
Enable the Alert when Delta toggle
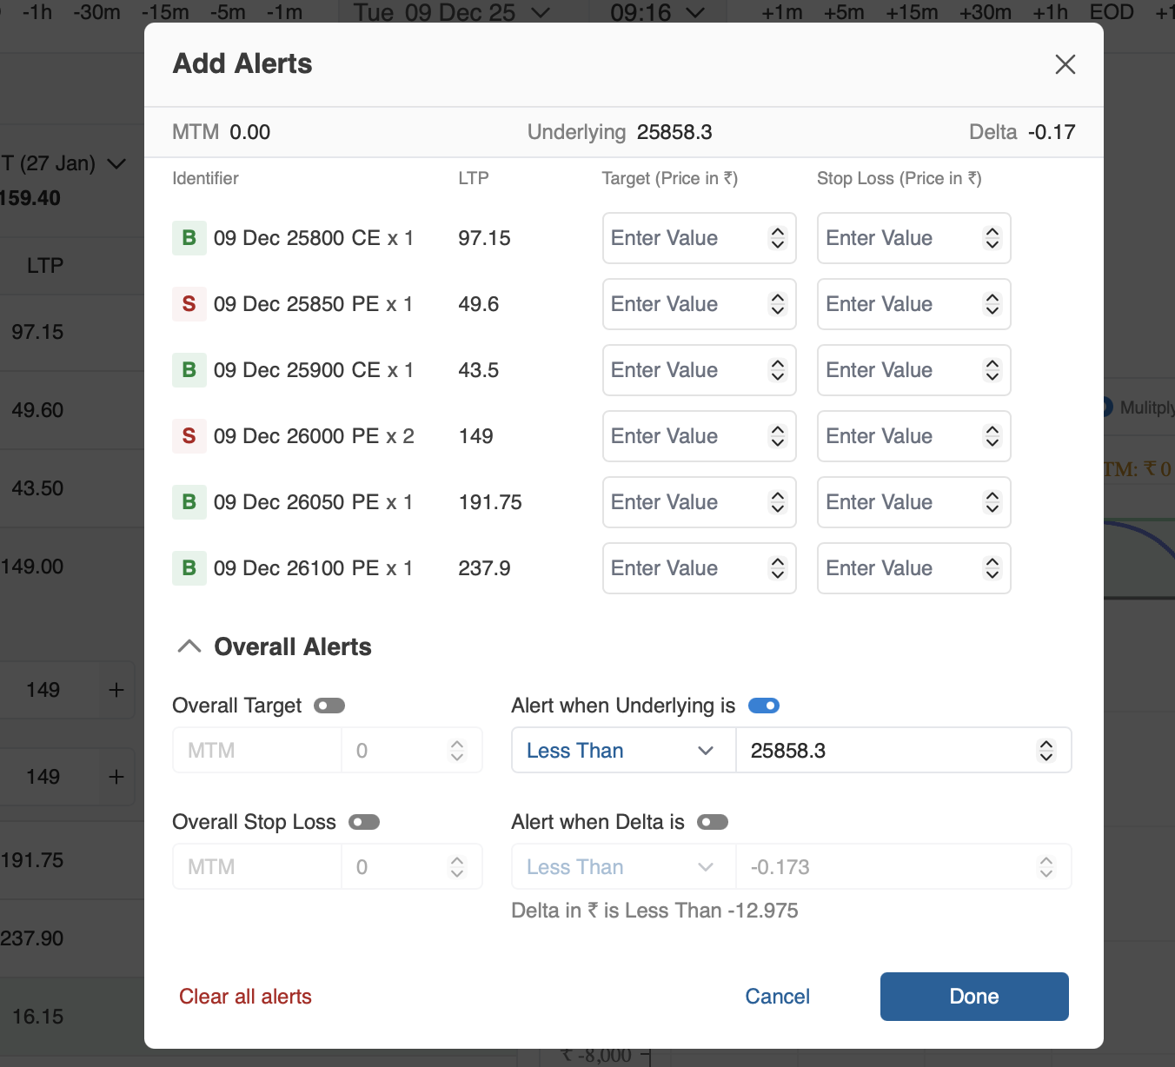(x=712, y=822)
